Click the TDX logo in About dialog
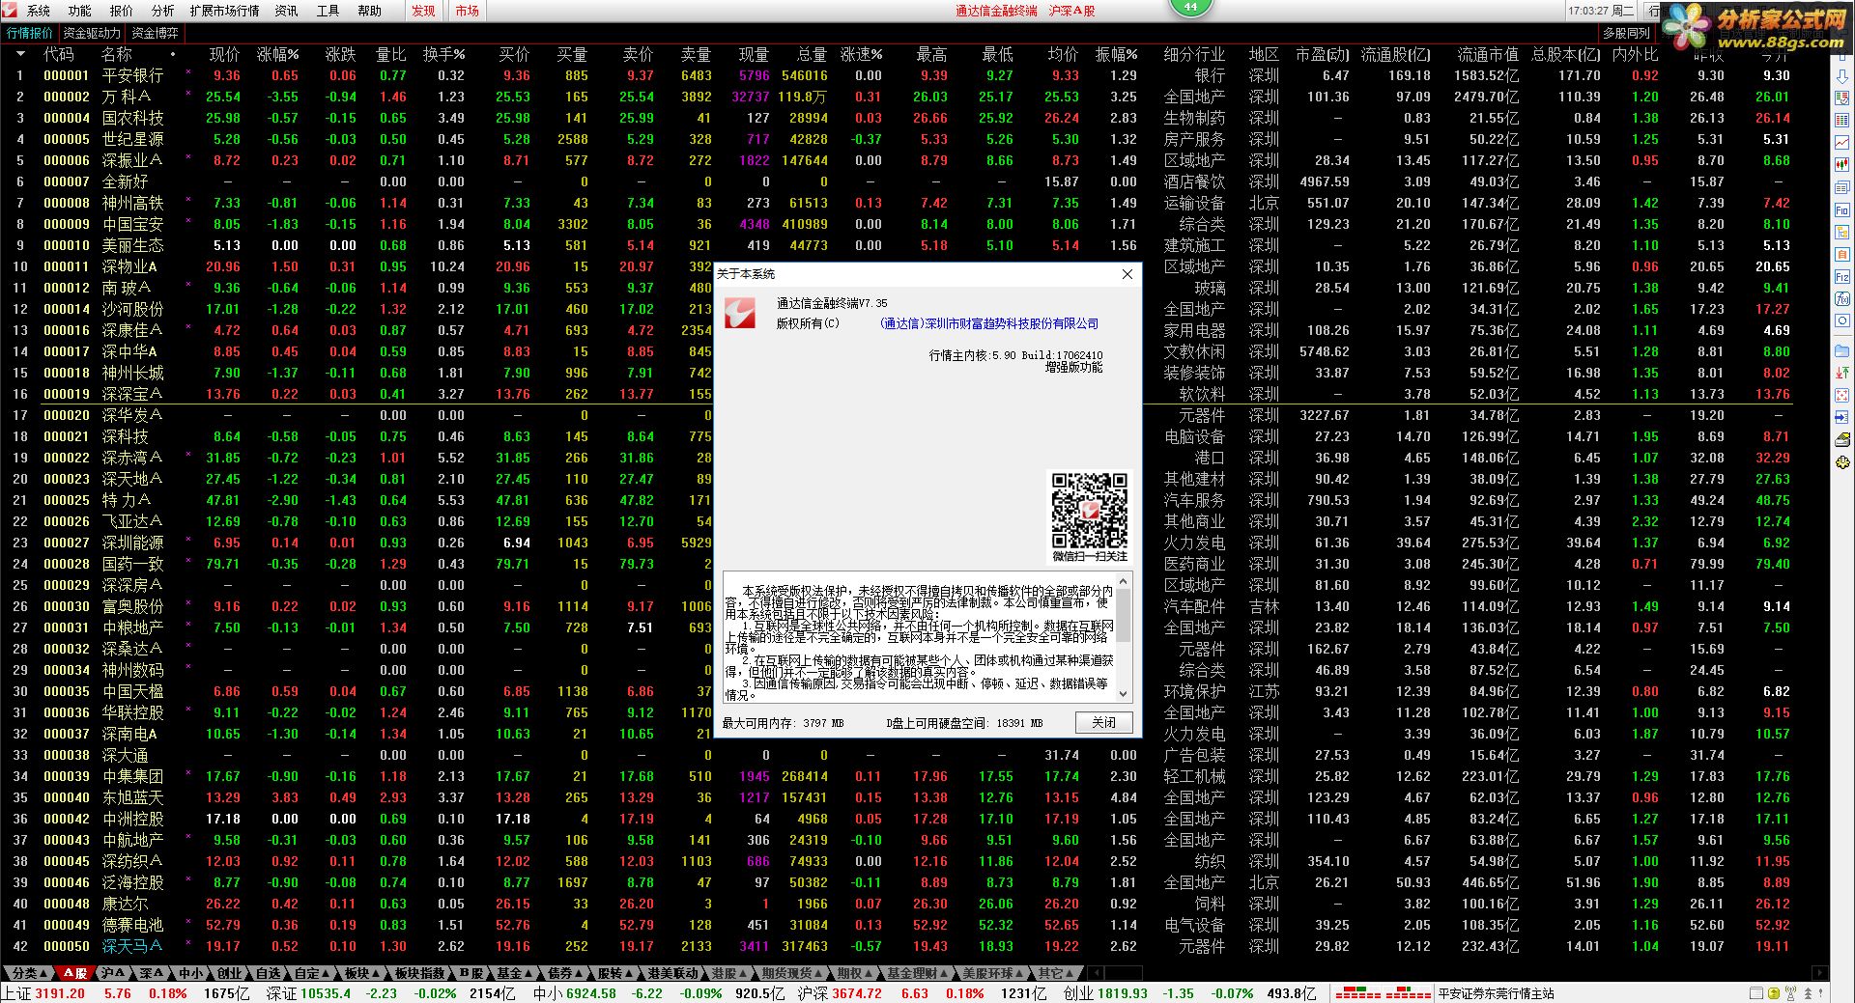Screen dimensions: 1855x1003 click(x=741, y=314)
